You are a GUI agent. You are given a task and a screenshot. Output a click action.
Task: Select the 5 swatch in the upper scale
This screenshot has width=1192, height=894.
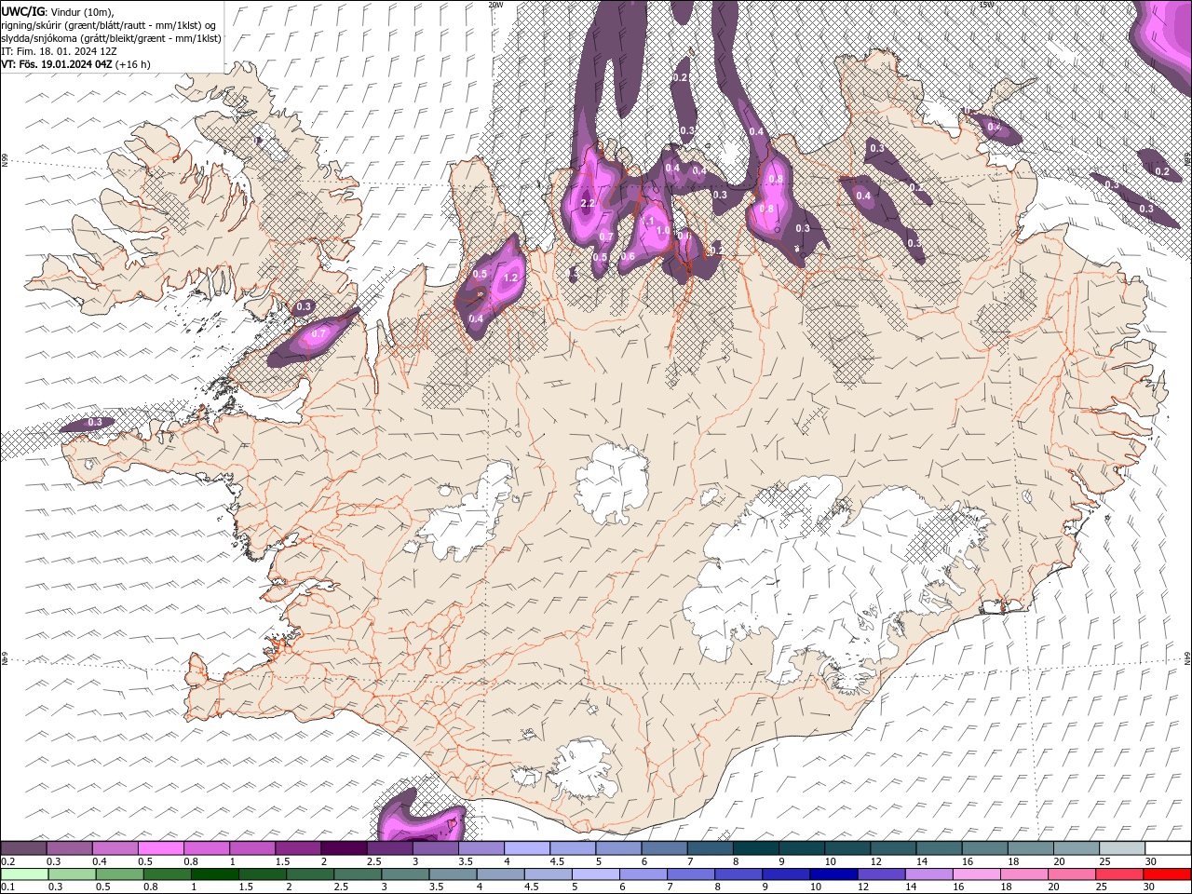[618, 848]
